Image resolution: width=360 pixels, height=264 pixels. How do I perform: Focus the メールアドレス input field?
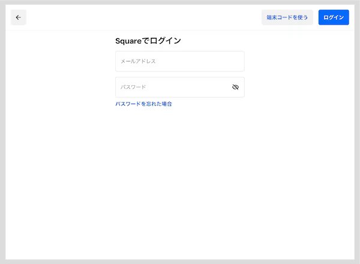[180, 61]
